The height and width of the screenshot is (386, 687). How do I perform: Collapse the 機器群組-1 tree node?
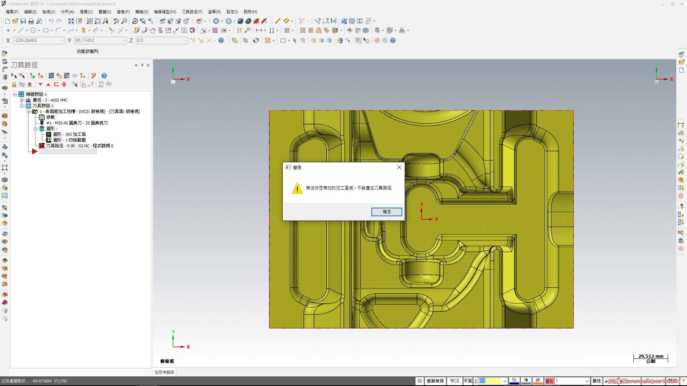pos(15,94)
